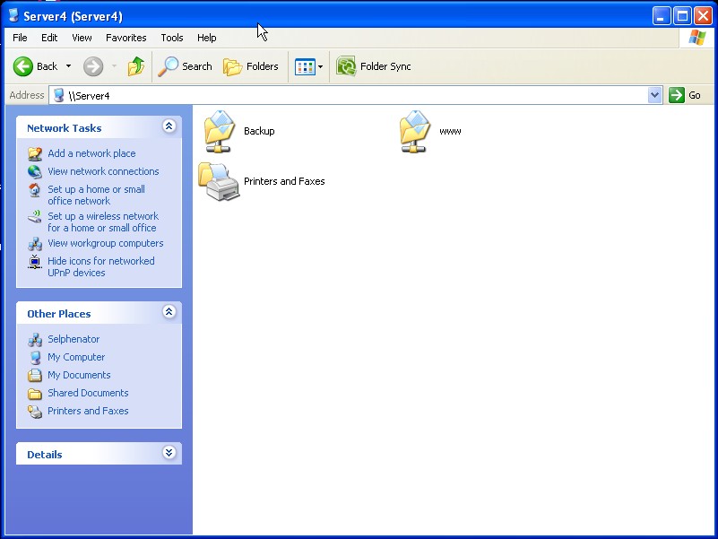Expand the Details panel
Viewport: 718px width, 539px height.
[x=169, y=454]
